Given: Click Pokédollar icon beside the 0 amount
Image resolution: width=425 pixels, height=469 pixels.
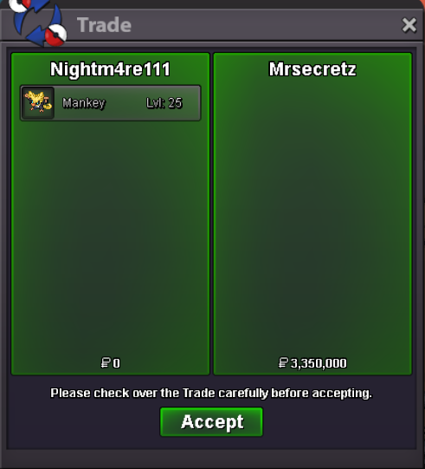Looking at the screenshot, I should click(106, 363).
